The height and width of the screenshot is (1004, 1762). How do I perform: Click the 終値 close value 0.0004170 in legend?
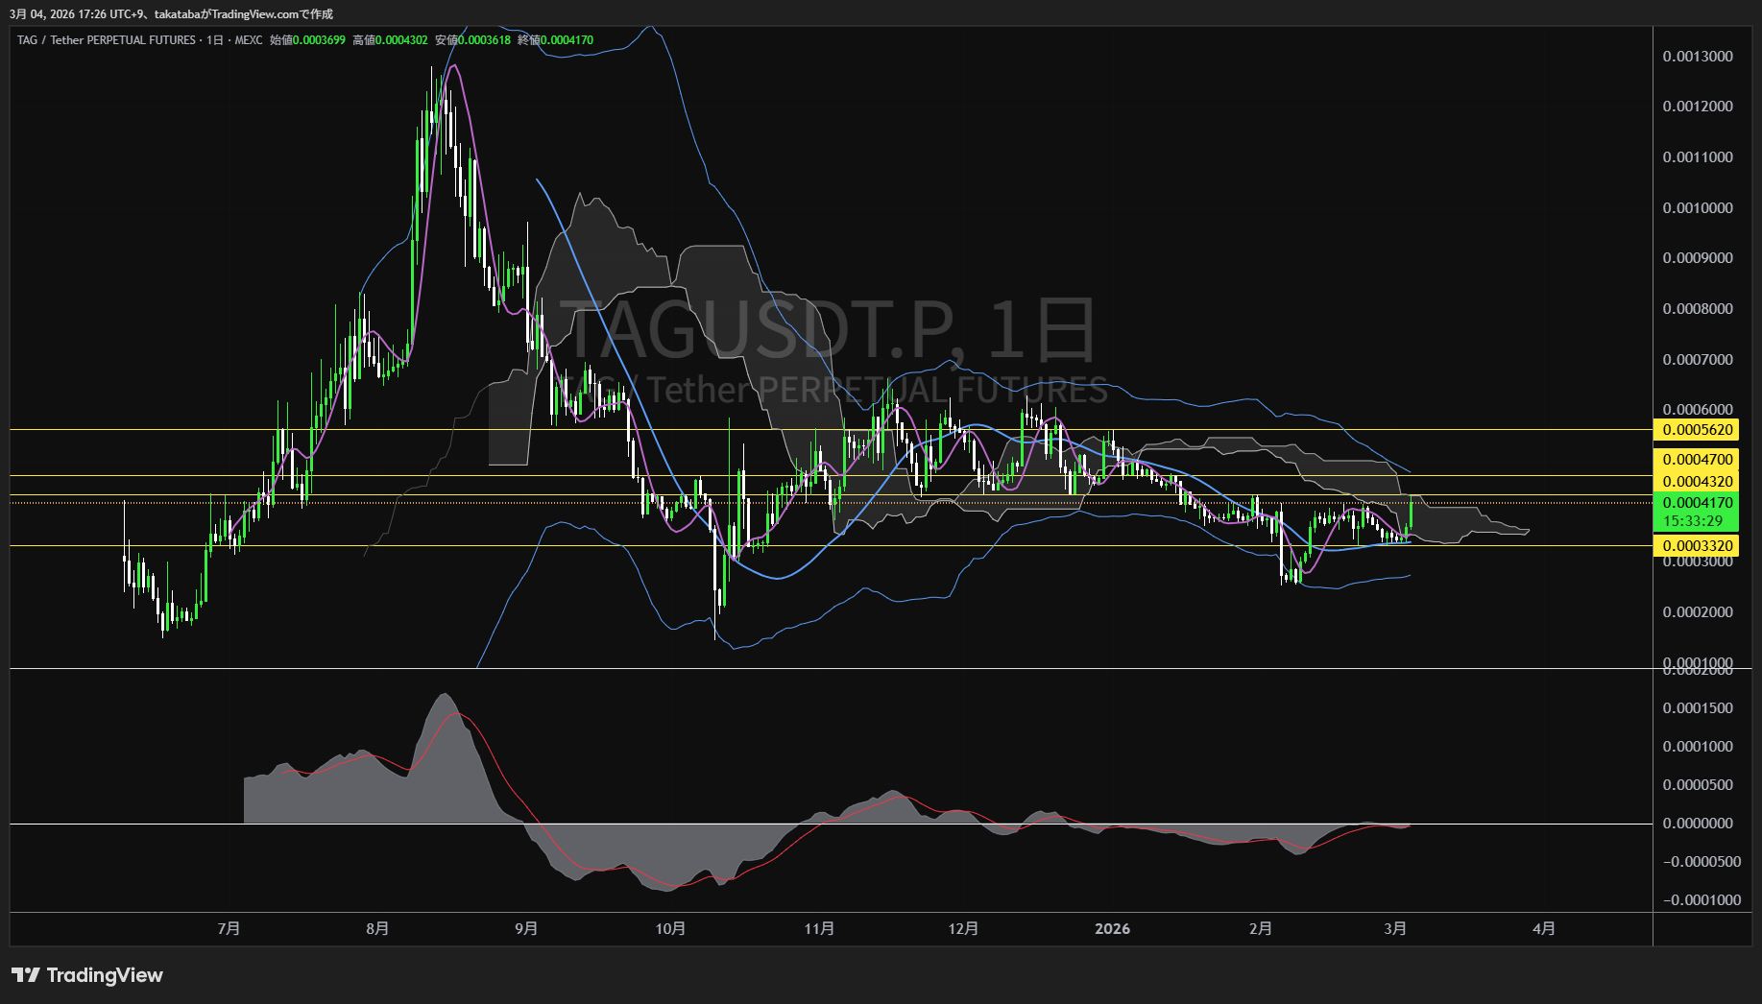[566, 40]
